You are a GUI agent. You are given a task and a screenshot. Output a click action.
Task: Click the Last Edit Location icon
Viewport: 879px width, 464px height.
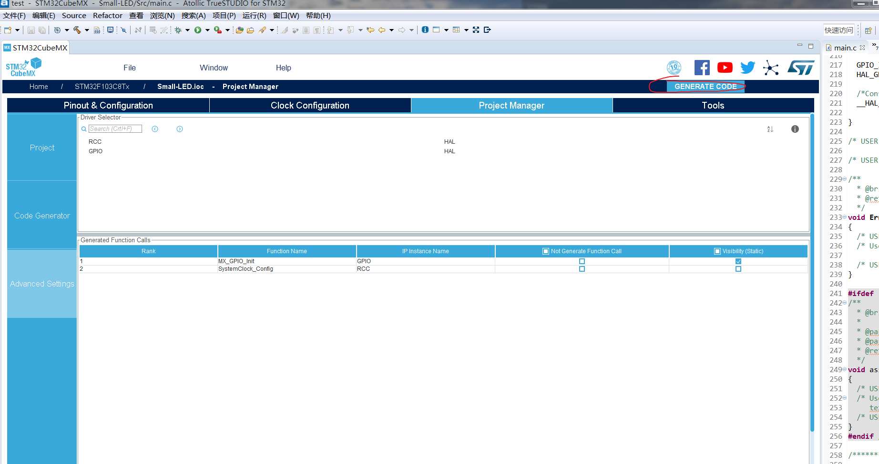[x=370, y=30]
